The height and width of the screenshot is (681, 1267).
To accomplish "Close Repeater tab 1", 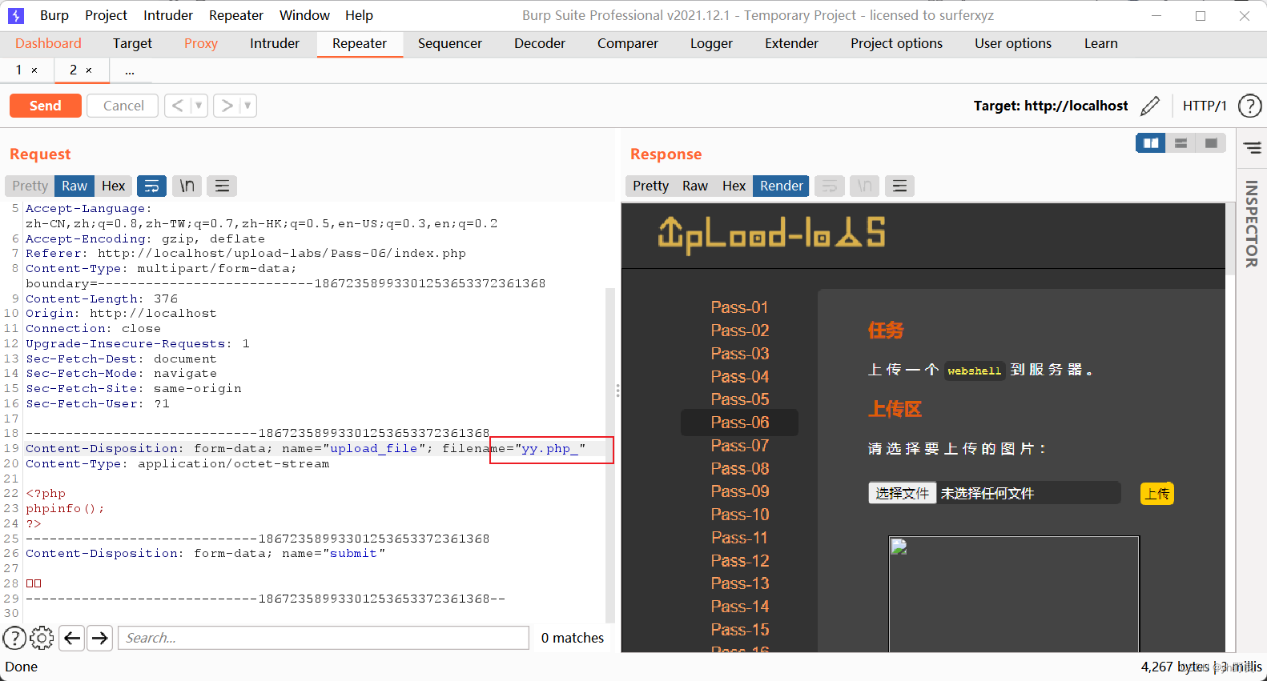I will coord(34,70).
